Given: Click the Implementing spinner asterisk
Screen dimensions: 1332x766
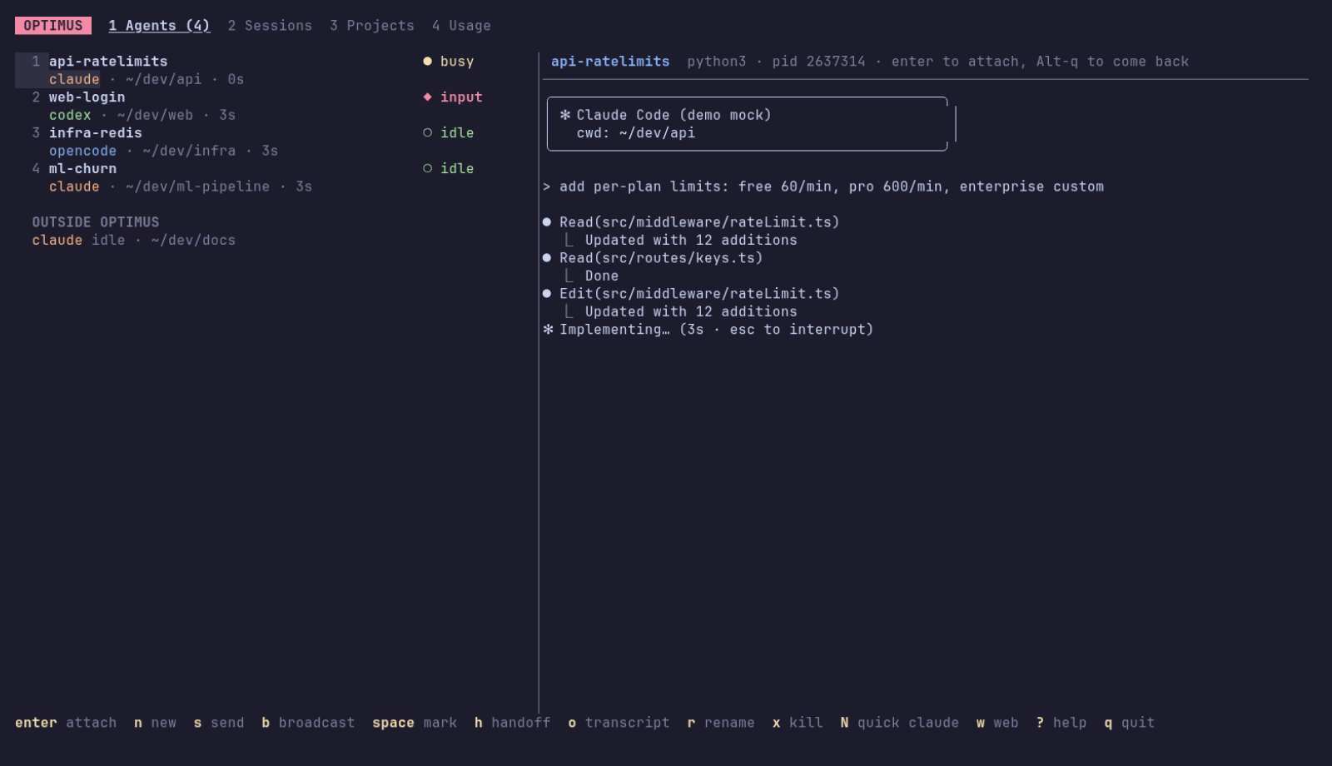Looking at the screenshot, I should point(548,330).
